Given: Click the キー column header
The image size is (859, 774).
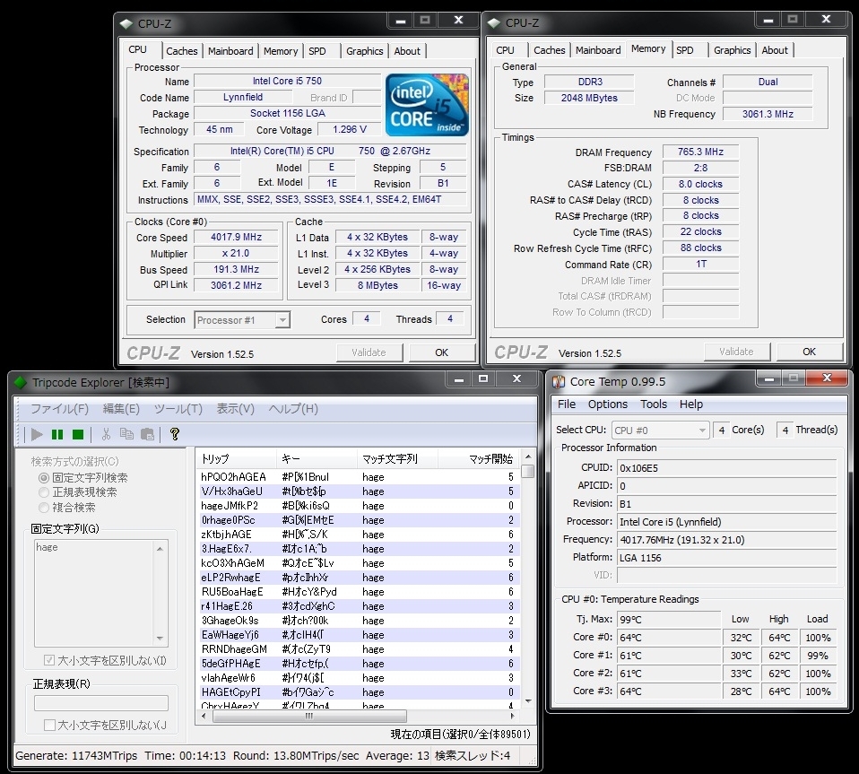Looking at the screenshot, I should (317, 459).
